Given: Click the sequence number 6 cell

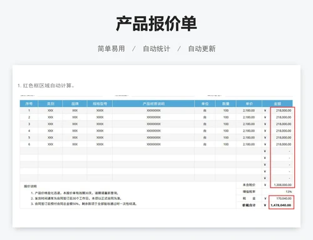Looking at the screenshot, I should (x=29, y=144).
